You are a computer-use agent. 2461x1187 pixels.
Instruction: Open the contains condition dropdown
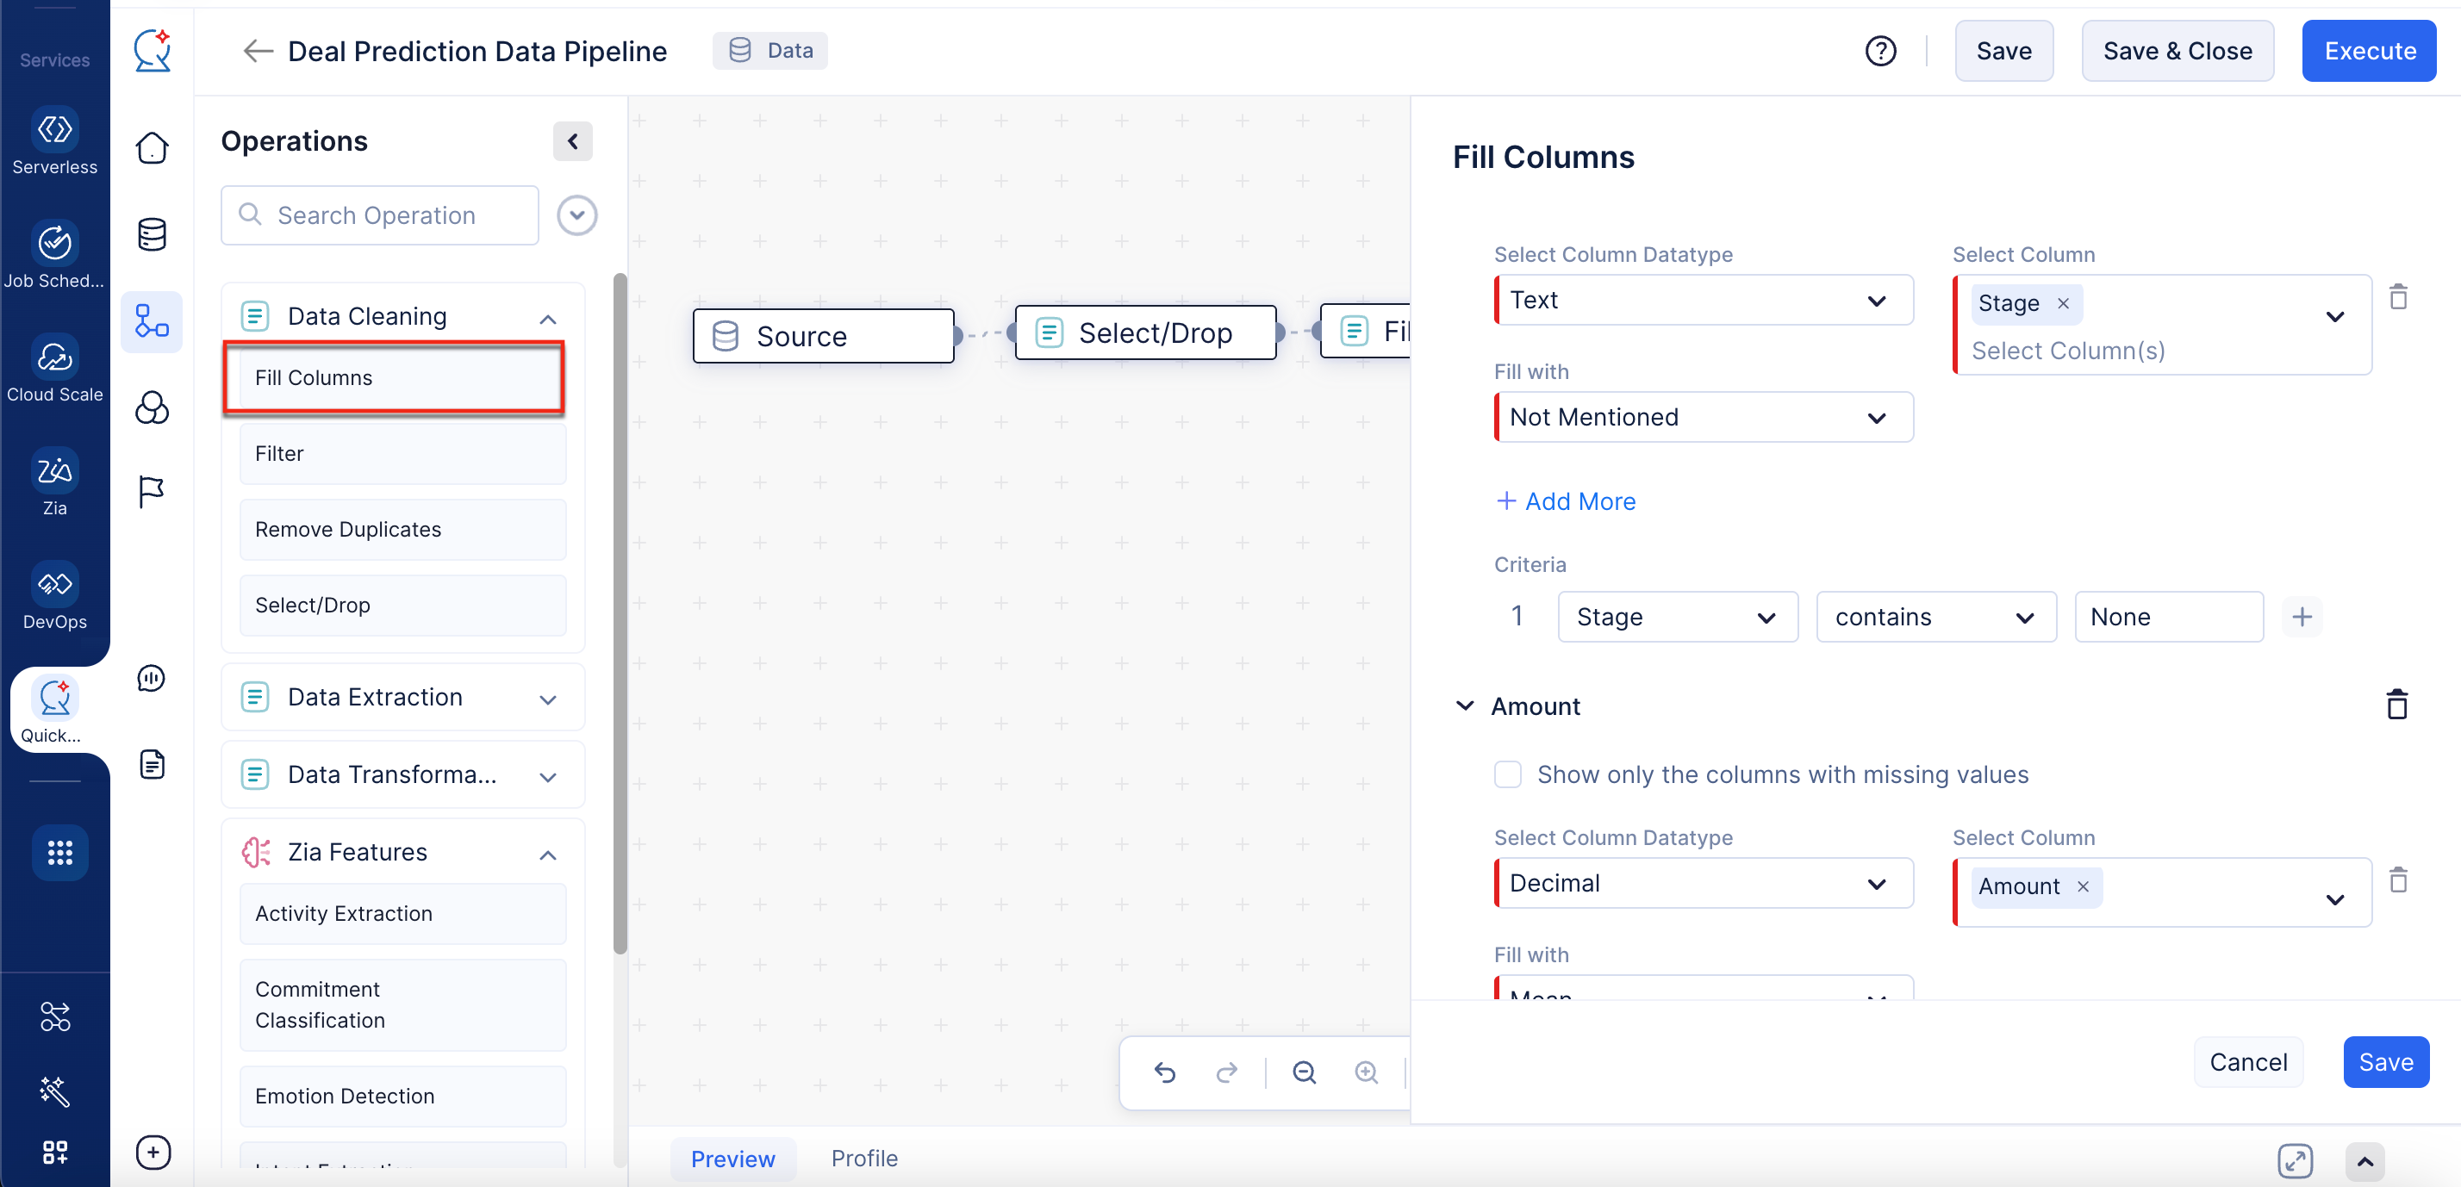click(1935, 617)
